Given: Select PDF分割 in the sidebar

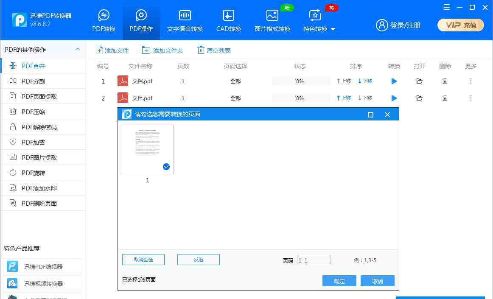Looking at the screenshot, I should click(x=33, y=81).
